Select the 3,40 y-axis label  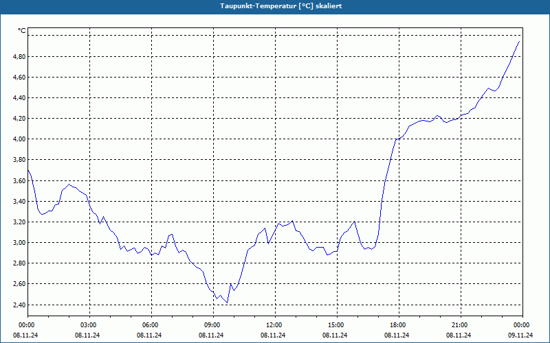pos(19,201)
